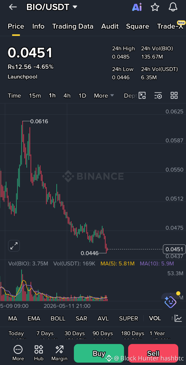Tap the green Buy button
The image size is (186, 365).
(99, 353)
